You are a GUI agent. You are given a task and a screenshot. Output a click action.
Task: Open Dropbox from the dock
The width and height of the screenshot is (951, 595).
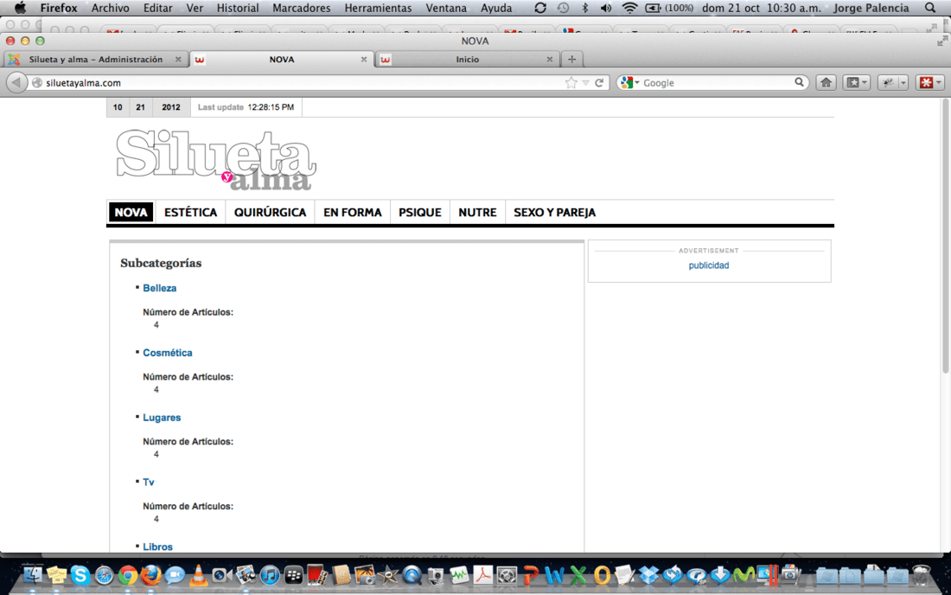pos(649,573)
